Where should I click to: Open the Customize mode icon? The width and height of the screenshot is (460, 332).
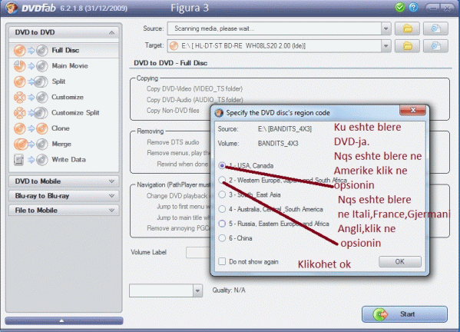31,97
